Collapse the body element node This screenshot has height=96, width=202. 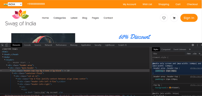click(3, 57)
